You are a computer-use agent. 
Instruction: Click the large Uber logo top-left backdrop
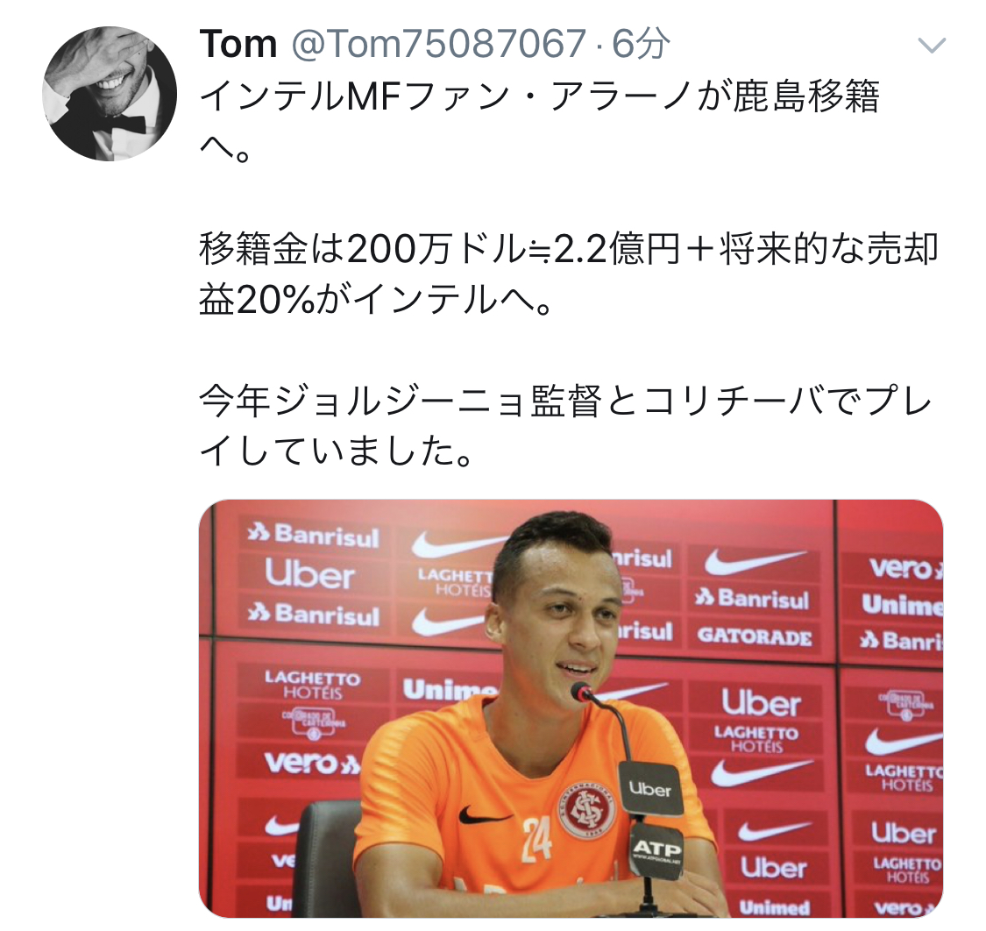coord(310,573)
